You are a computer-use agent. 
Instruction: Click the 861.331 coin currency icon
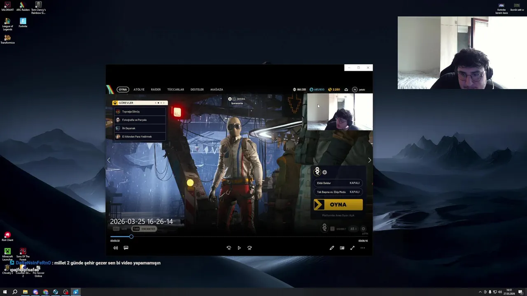[294, 90]
